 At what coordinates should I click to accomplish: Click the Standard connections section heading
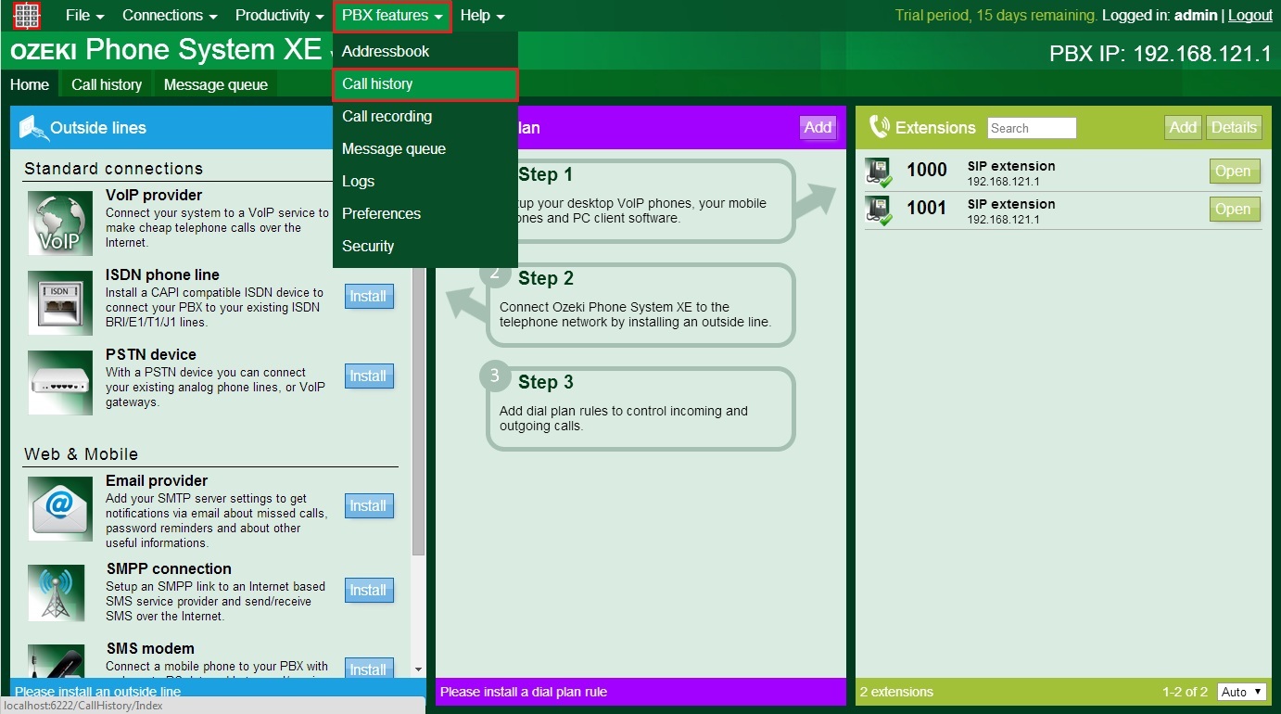[114, 169]
